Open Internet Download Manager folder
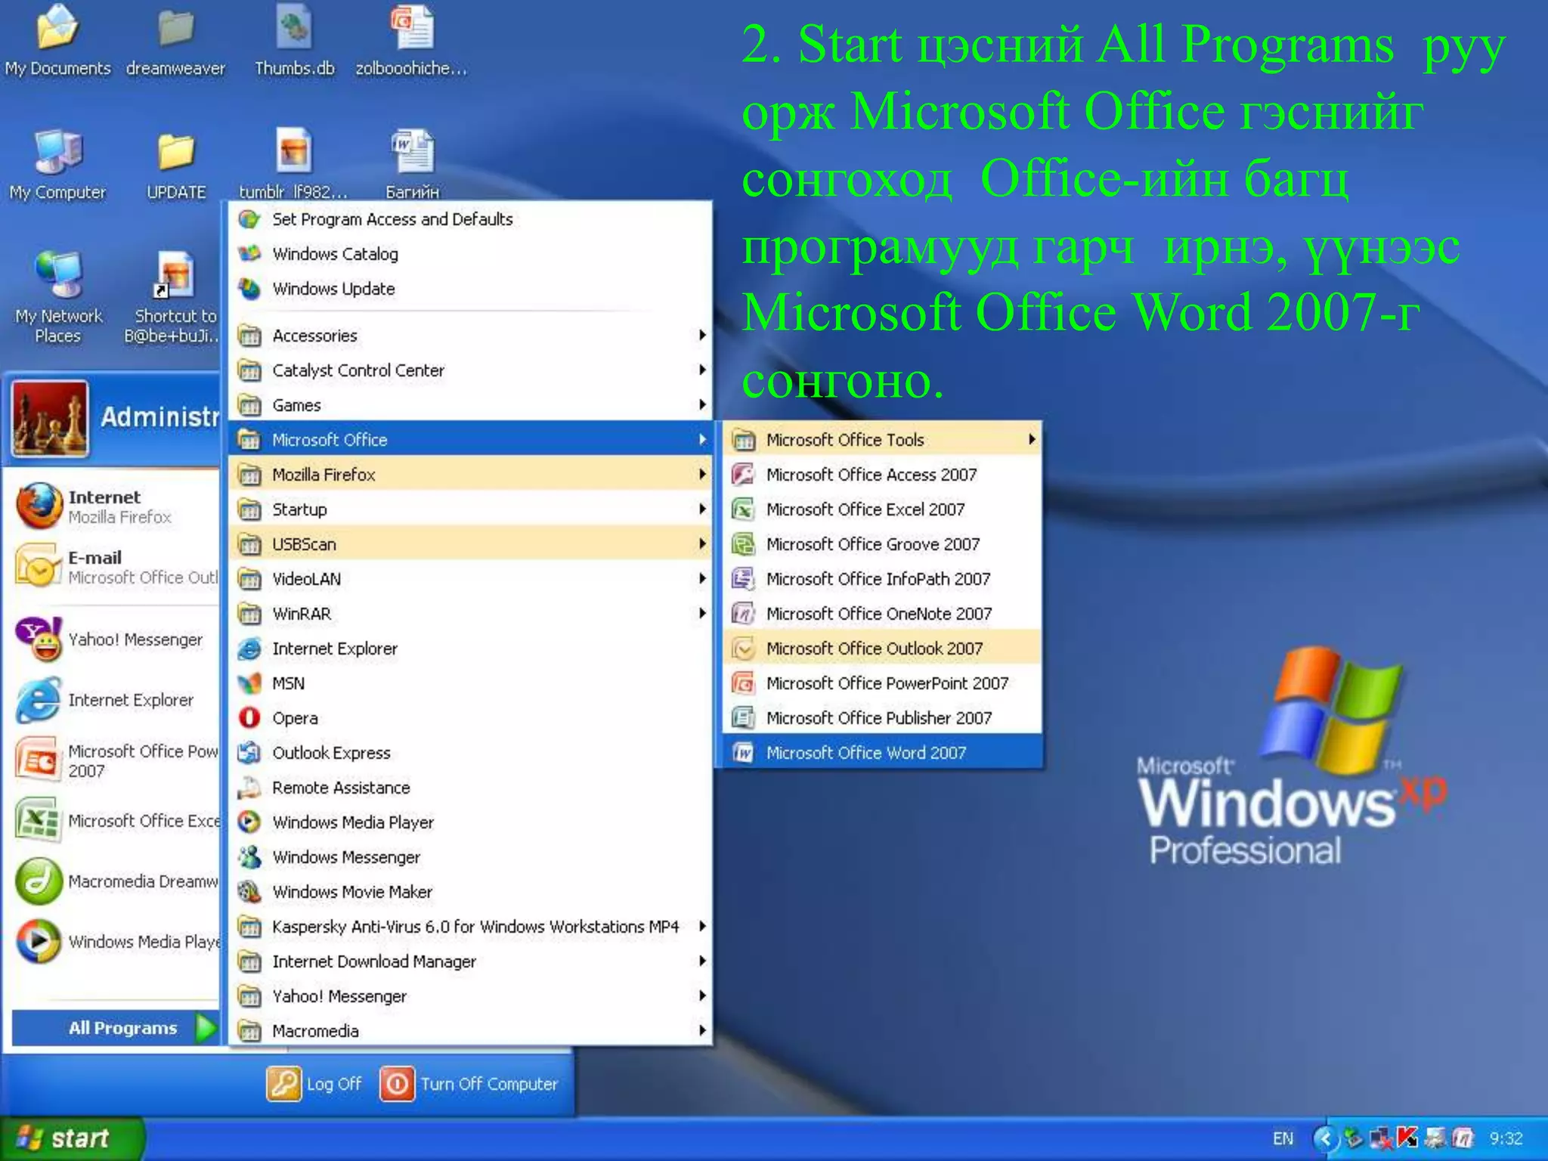Screen dimensions: 1548x1161 point(470,961)
